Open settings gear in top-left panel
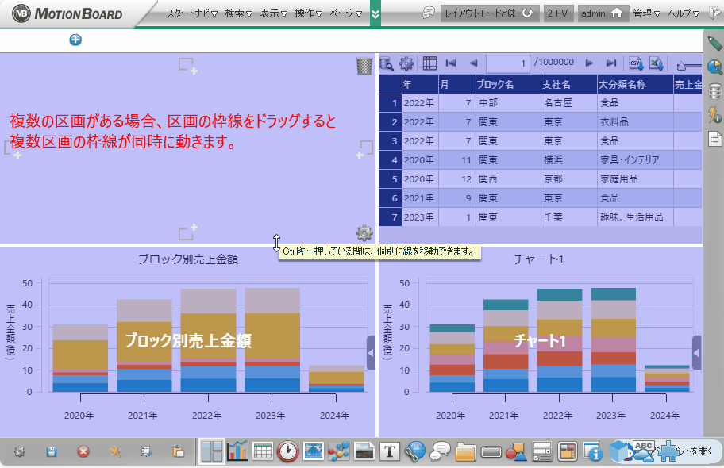 [x=364, y=232]
